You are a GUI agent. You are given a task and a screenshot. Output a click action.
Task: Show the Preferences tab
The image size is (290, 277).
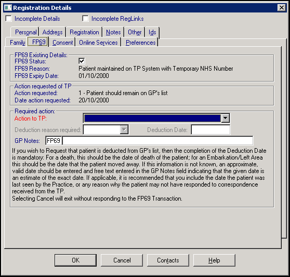point(140,43)
